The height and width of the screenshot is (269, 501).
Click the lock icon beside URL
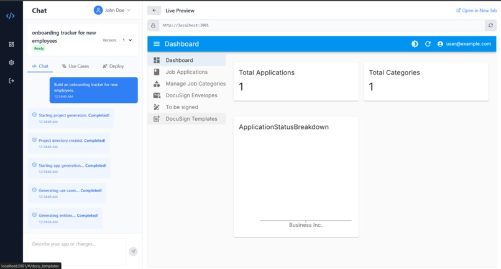154,25
